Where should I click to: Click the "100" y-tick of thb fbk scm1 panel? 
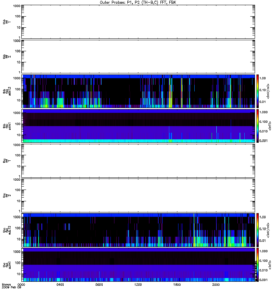click(x=18, y=124)
